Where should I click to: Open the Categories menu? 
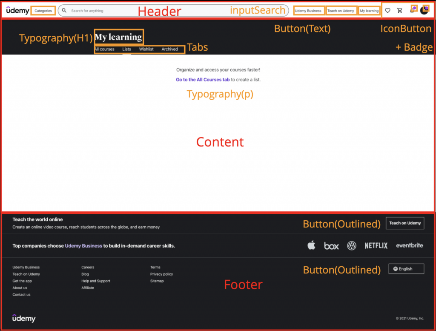[43, 11]
